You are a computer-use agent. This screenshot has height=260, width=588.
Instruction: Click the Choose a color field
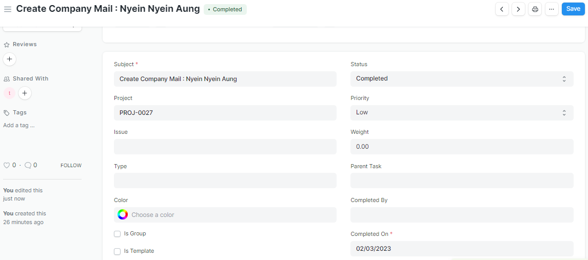coord(225,215)
